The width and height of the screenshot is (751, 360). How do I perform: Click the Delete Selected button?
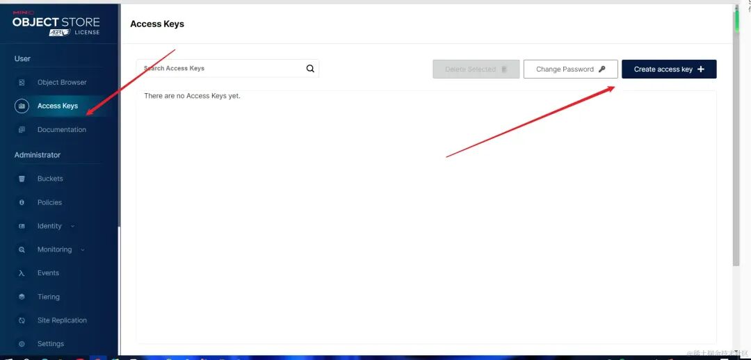pos(476,69)
